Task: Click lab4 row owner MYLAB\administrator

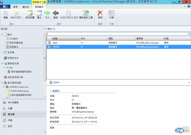Action: click(147, 43)
